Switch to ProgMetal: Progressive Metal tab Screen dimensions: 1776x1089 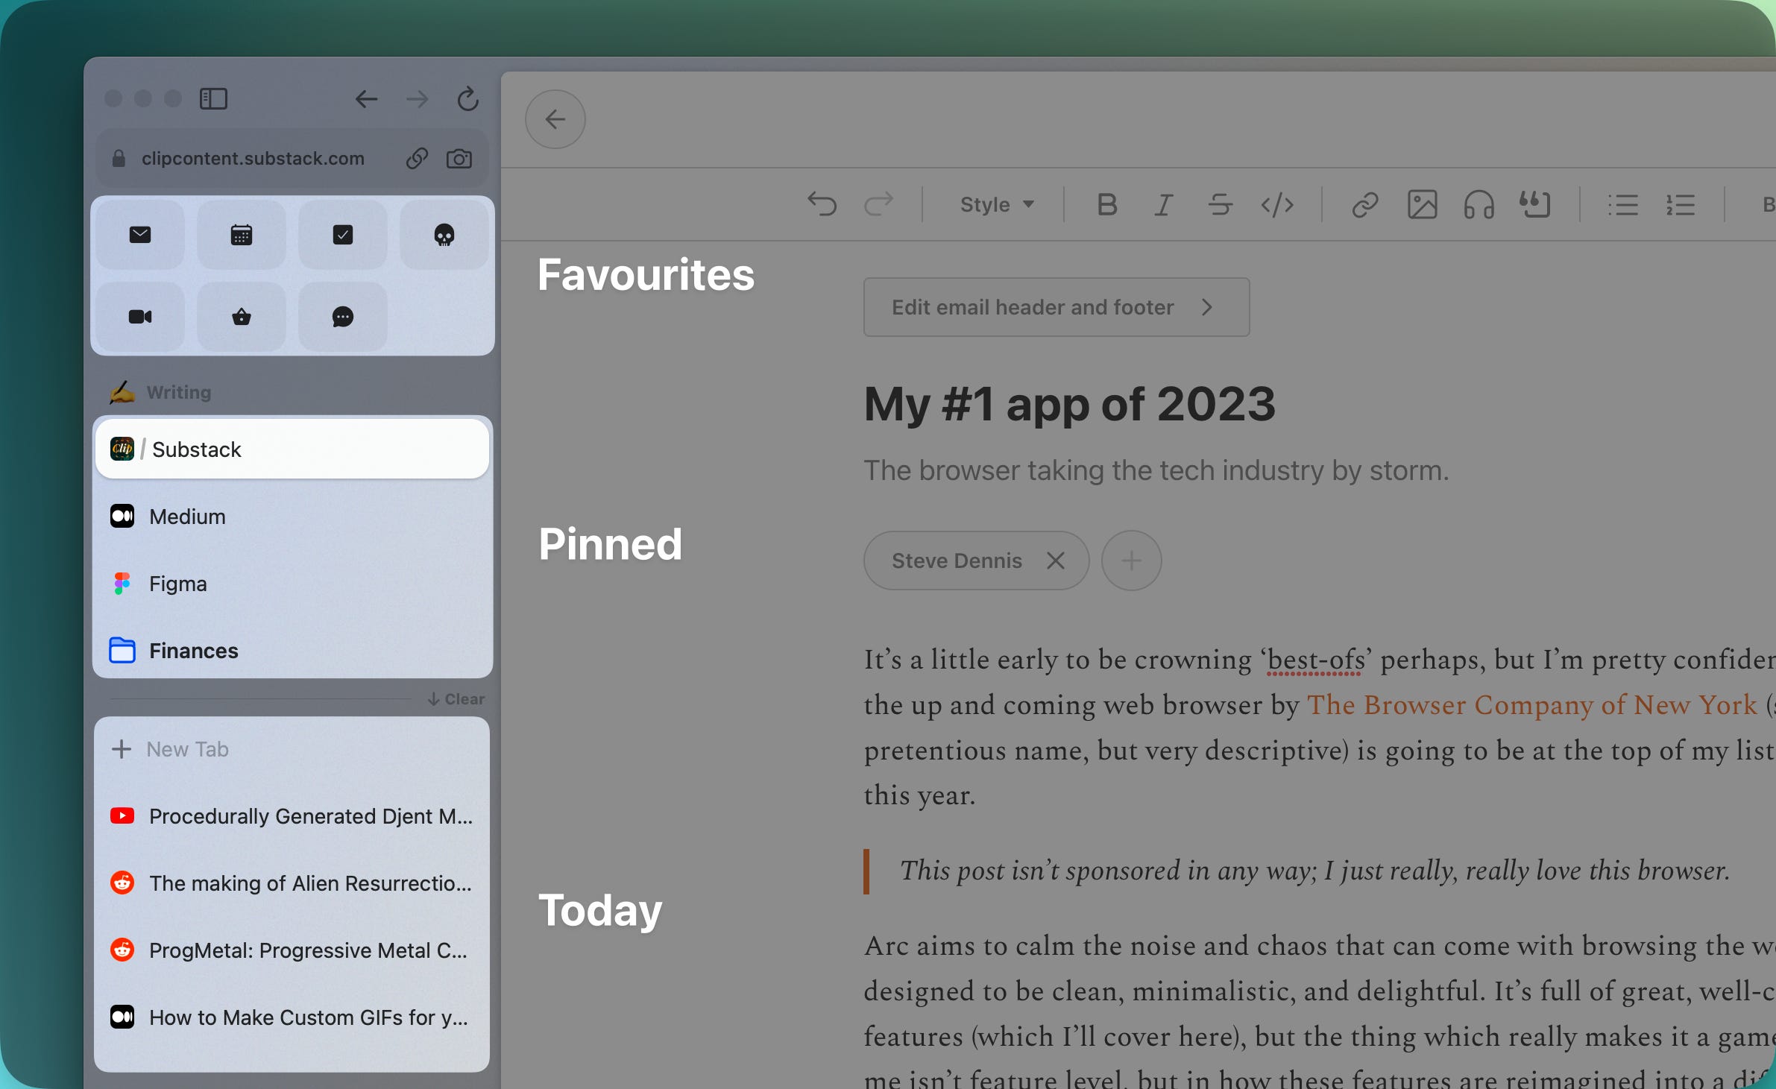292,950
